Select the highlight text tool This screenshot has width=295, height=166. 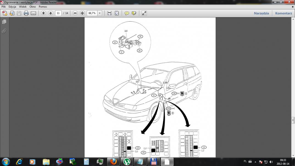tap(134, 13)
